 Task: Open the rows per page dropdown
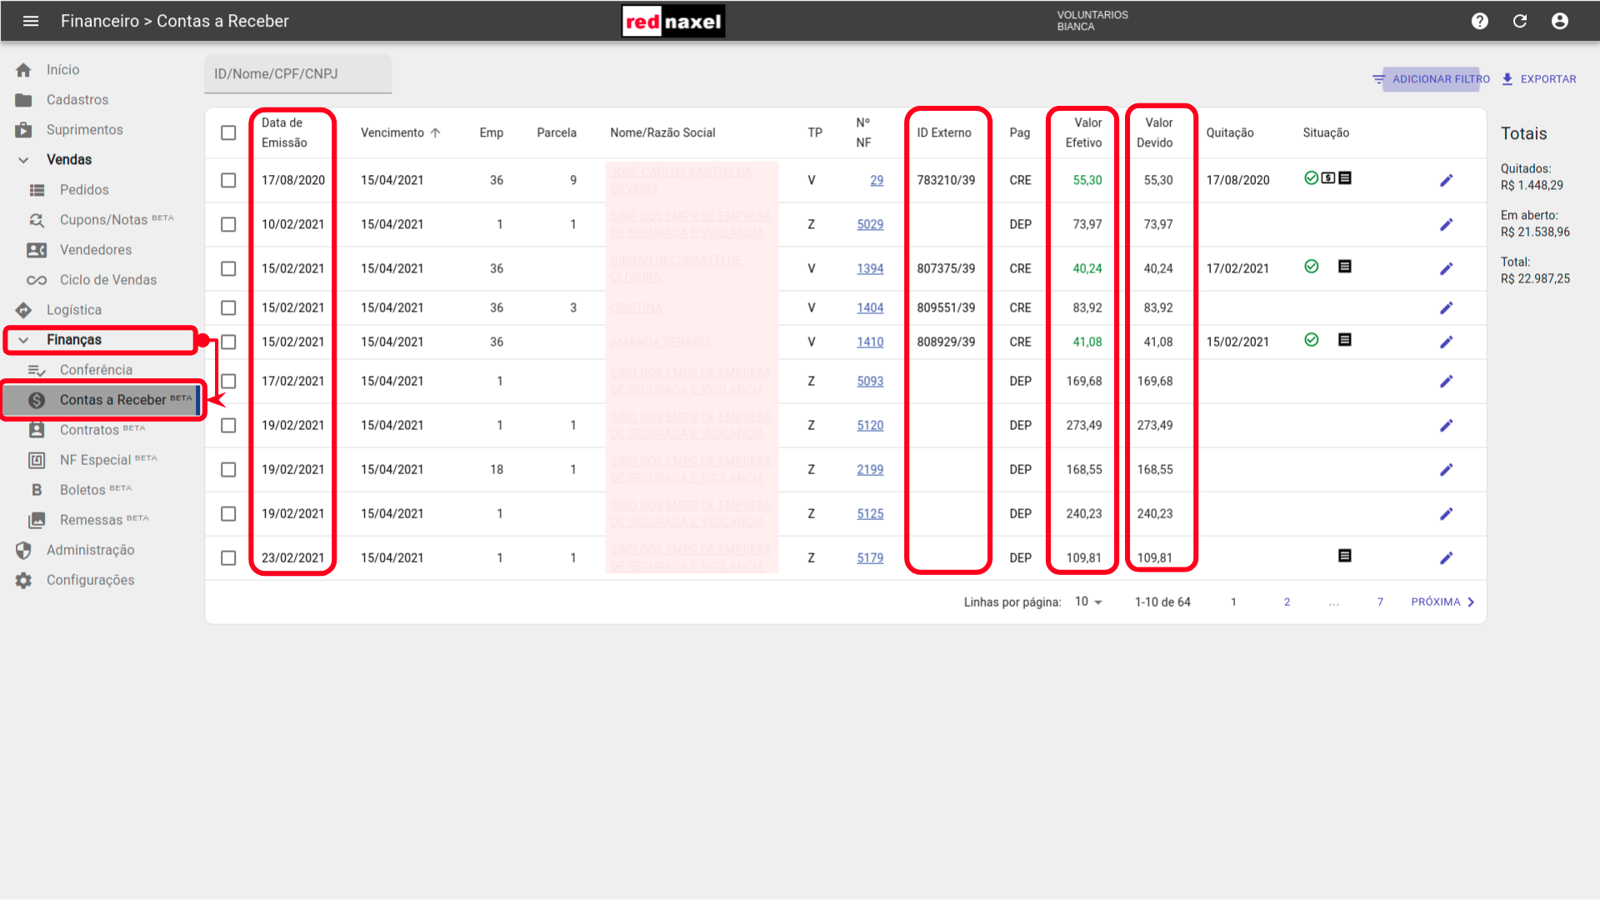1088,602
